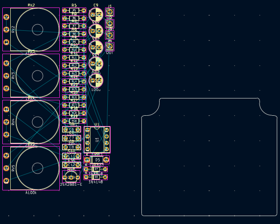
Task: Click the board outline's bottom edge
Action: click(x=210, y=216)
